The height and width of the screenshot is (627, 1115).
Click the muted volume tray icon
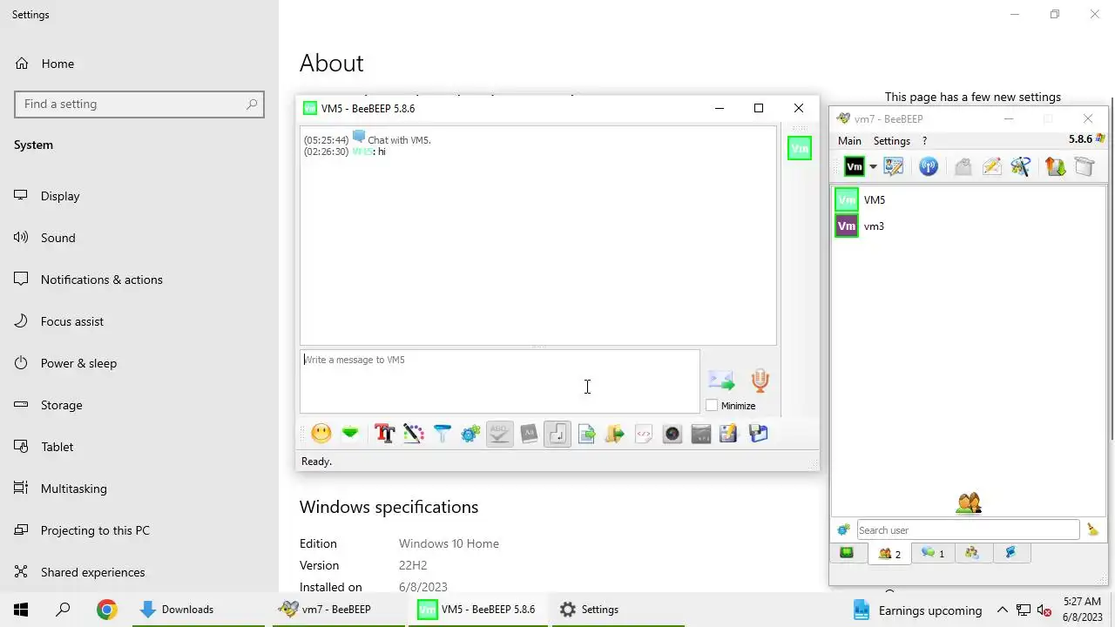point(1044,610)
